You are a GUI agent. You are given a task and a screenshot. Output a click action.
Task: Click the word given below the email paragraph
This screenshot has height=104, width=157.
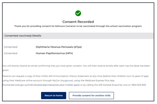point(6,70)
